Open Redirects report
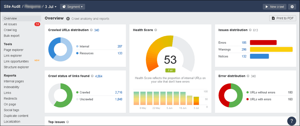This screenshot has height=126, width=300. (10, 98)
